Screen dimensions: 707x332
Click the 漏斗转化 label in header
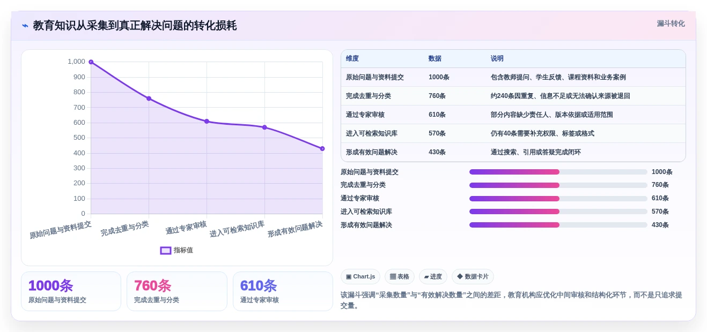[671, 24]
